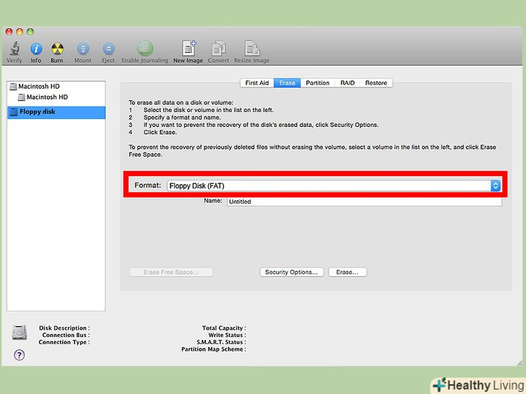Click the Resize Image toolbar icon
The image size is (526, 394).
251,48
